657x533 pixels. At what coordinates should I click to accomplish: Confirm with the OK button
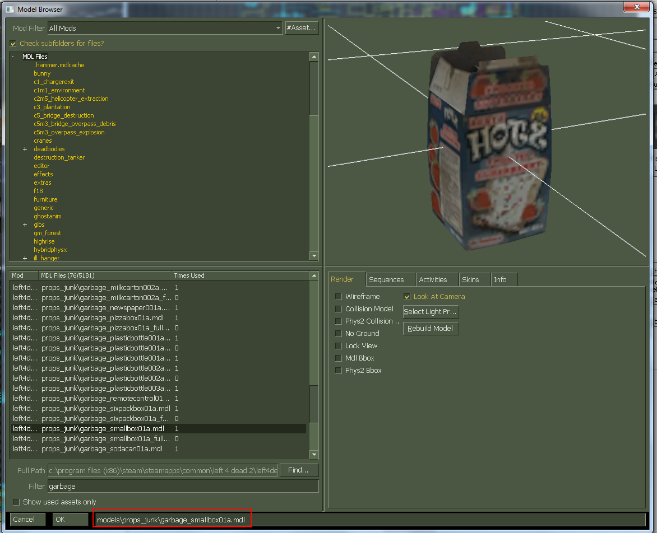[71, 519]
